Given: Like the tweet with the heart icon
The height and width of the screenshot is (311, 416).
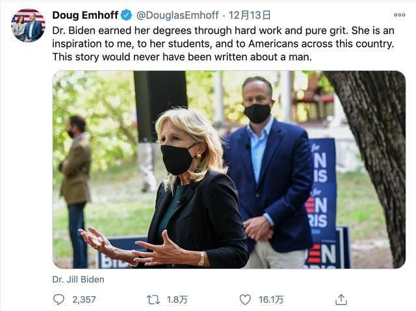Looking at the screenshot, I should (x=245, y=299).
